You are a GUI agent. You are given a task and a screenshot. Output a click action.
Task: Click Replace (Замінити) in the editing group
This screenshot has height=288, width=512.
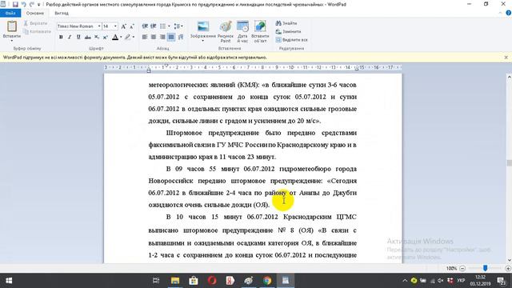(288, 32)
